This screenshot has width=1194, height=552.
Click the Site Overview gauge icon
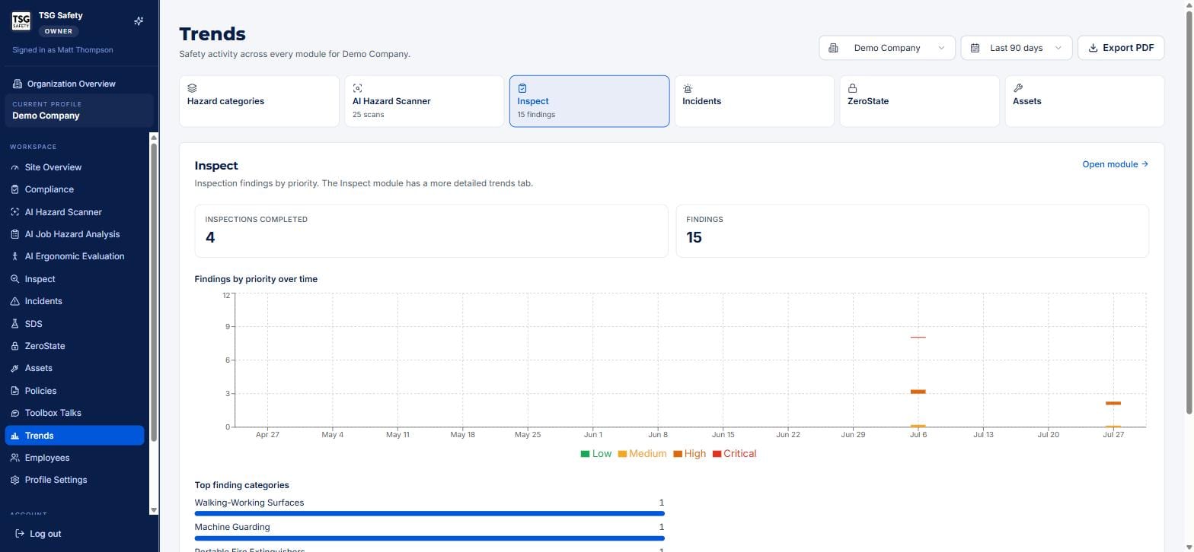[x=14, y=167]
